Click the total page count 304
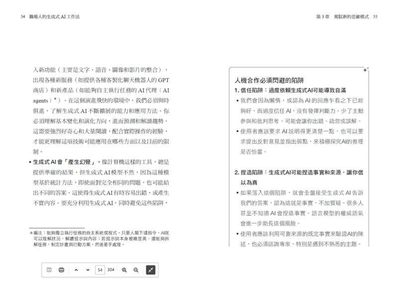398x287 pixels. pyautogui.click(x=110, y=270)
